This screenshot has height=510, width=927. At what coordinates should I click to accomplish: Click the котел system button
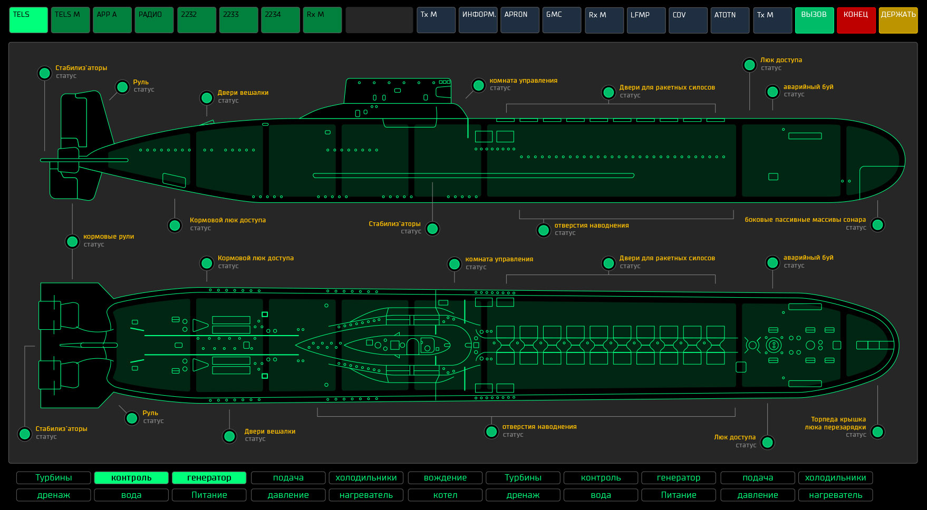click(445, 495)
